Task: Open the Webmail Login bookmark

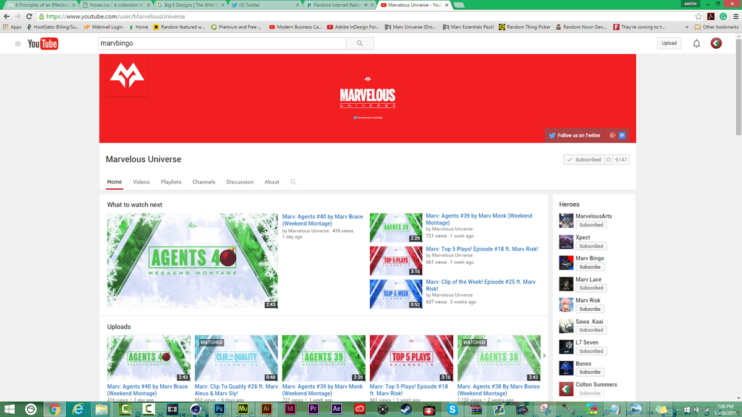Action: click(x=103, y=27)
